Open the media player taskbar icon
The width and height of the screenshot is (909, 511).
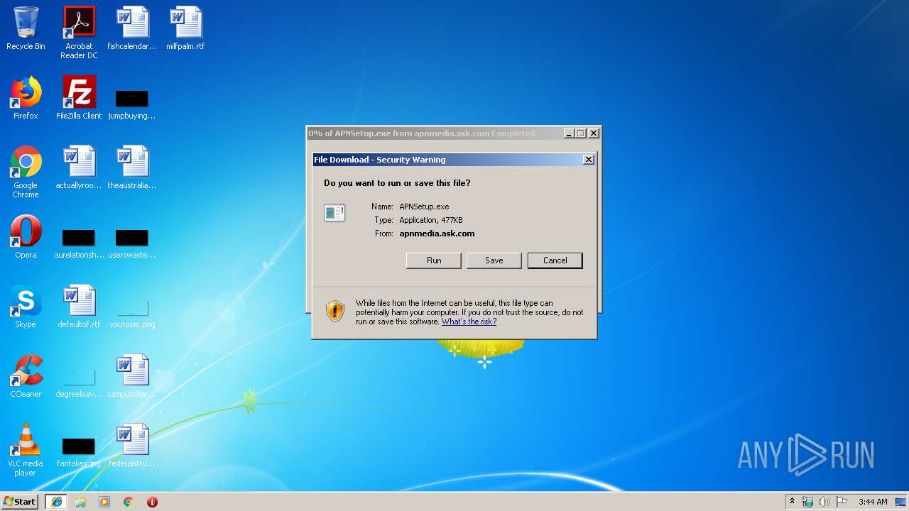(x=104, y=502)
